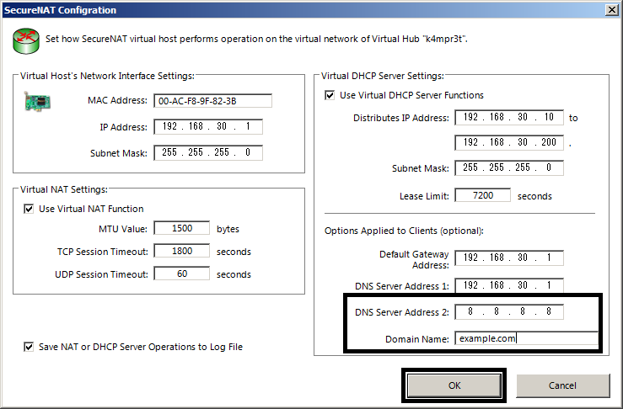Click the MAC Address field
Image resolution: width=623 pixels, height=409 pixels.
[213, 101]
